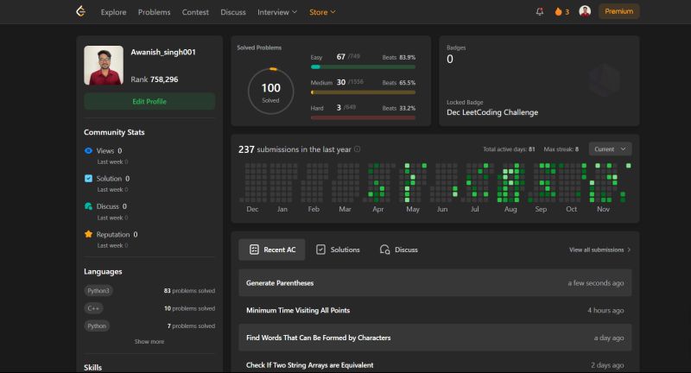Click the Easy problems progress bar
The width and height of the screenshot is (691, 373).
363,66
